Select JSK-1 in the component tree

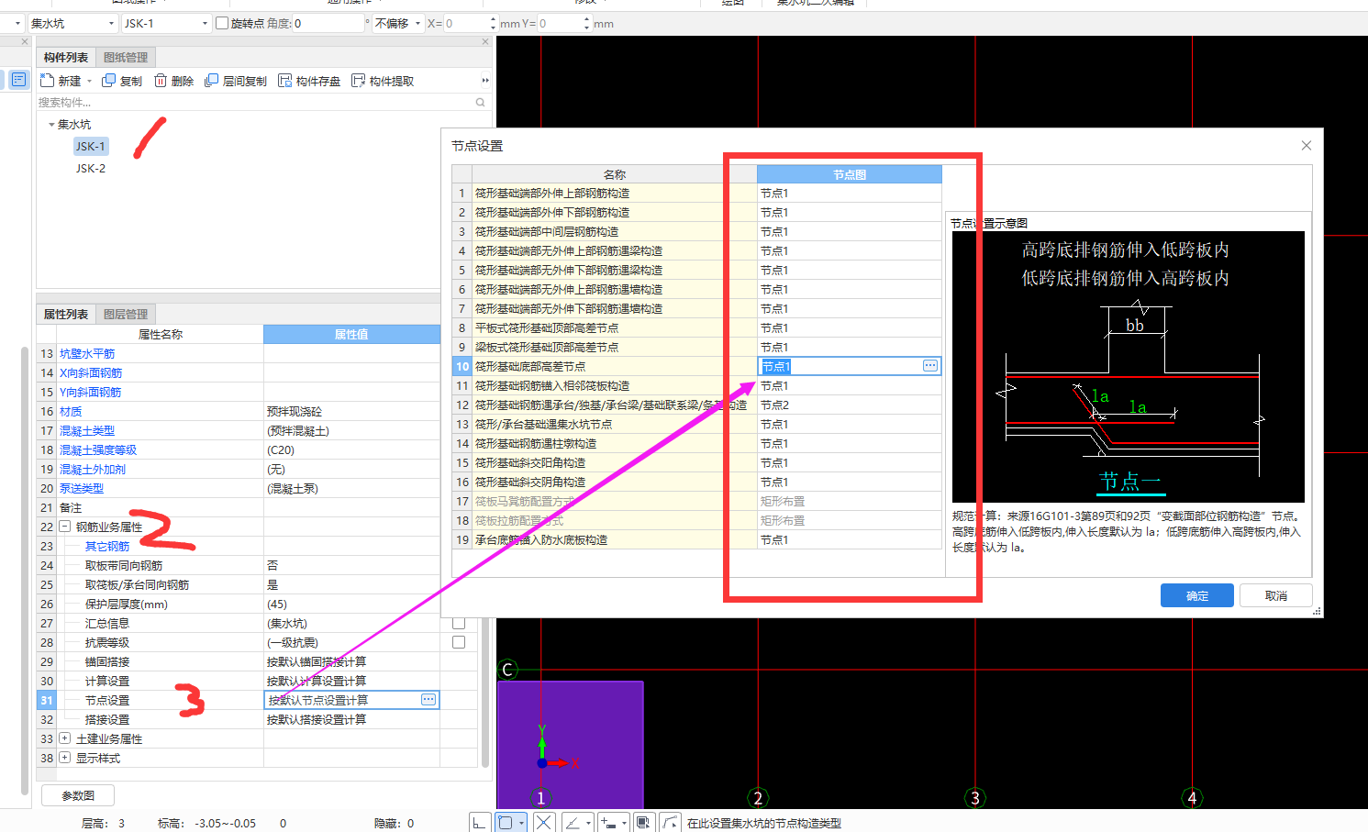click(90, 146)
